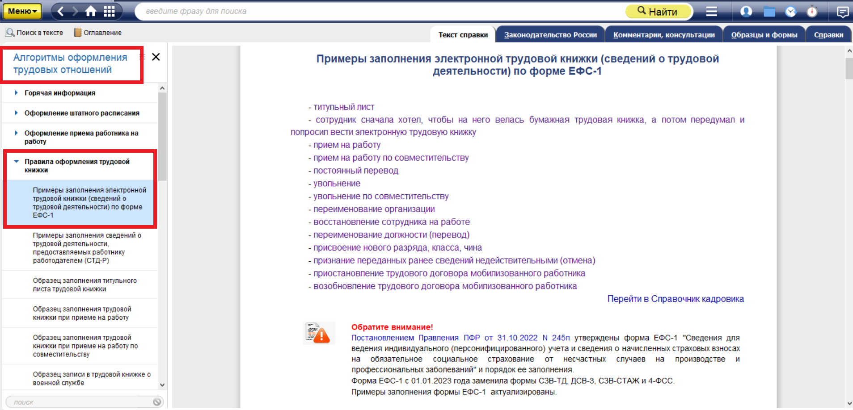Open the yellow Меню dropdown
This screenshot has width=853, height=410.
point(22,11)
